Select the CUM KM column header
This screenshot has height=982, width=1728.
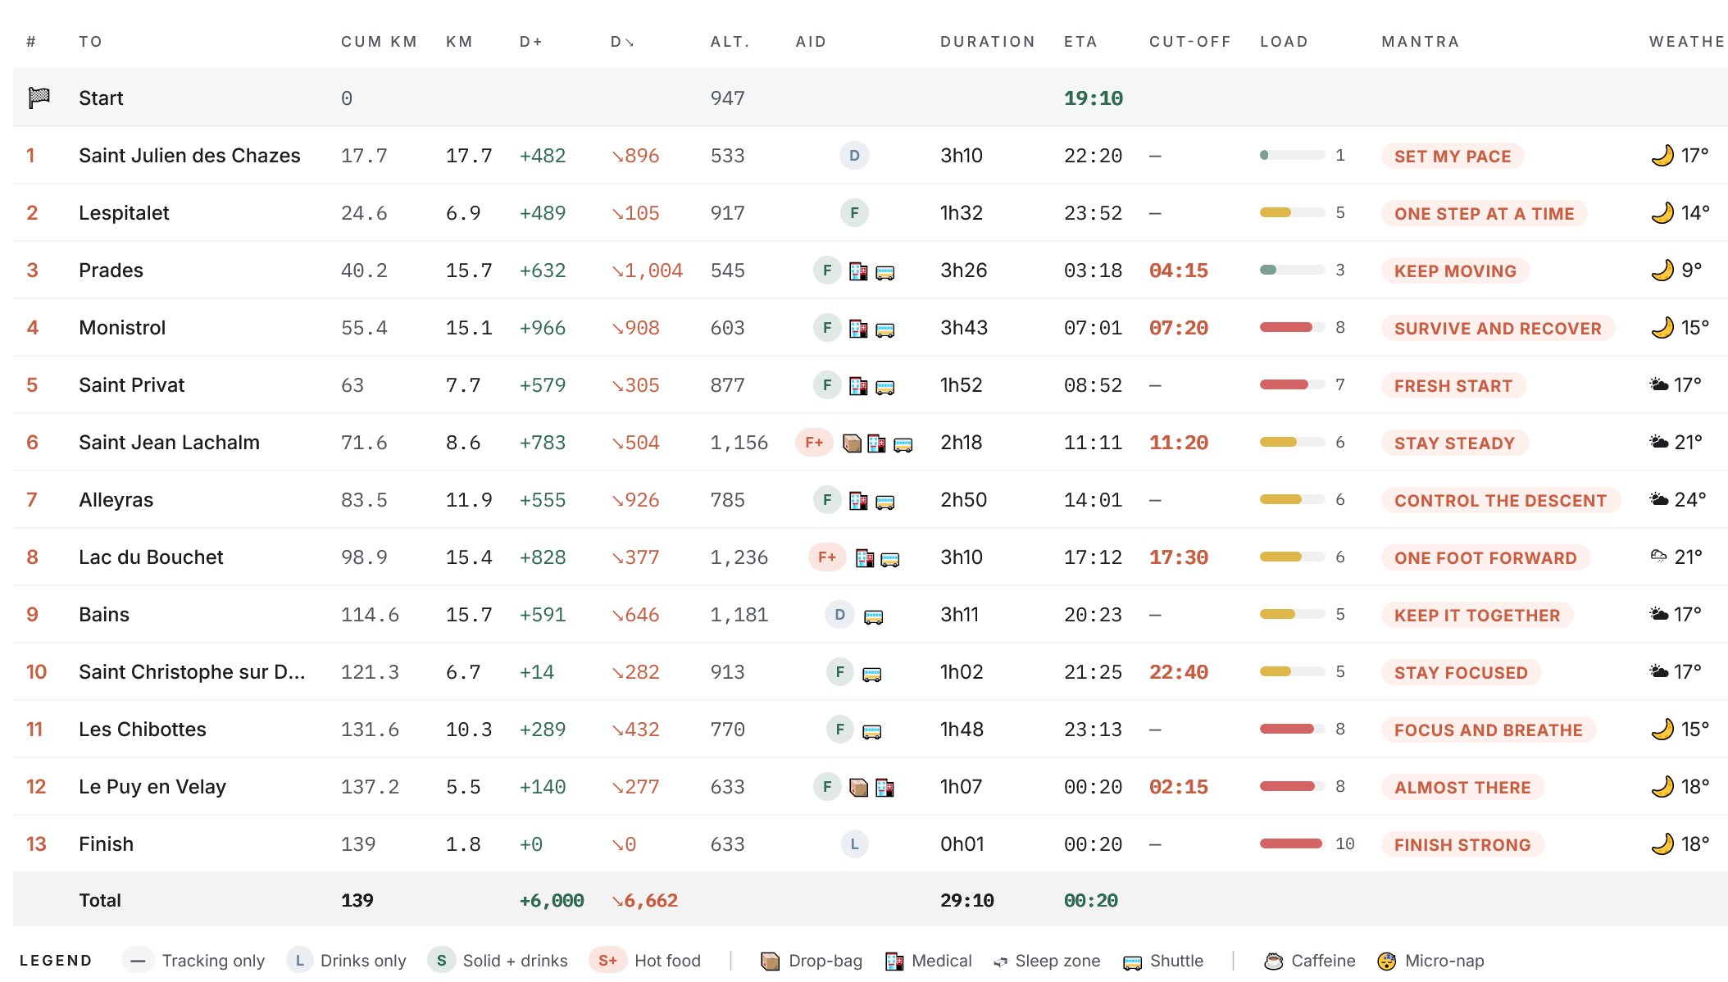[380, 42]
